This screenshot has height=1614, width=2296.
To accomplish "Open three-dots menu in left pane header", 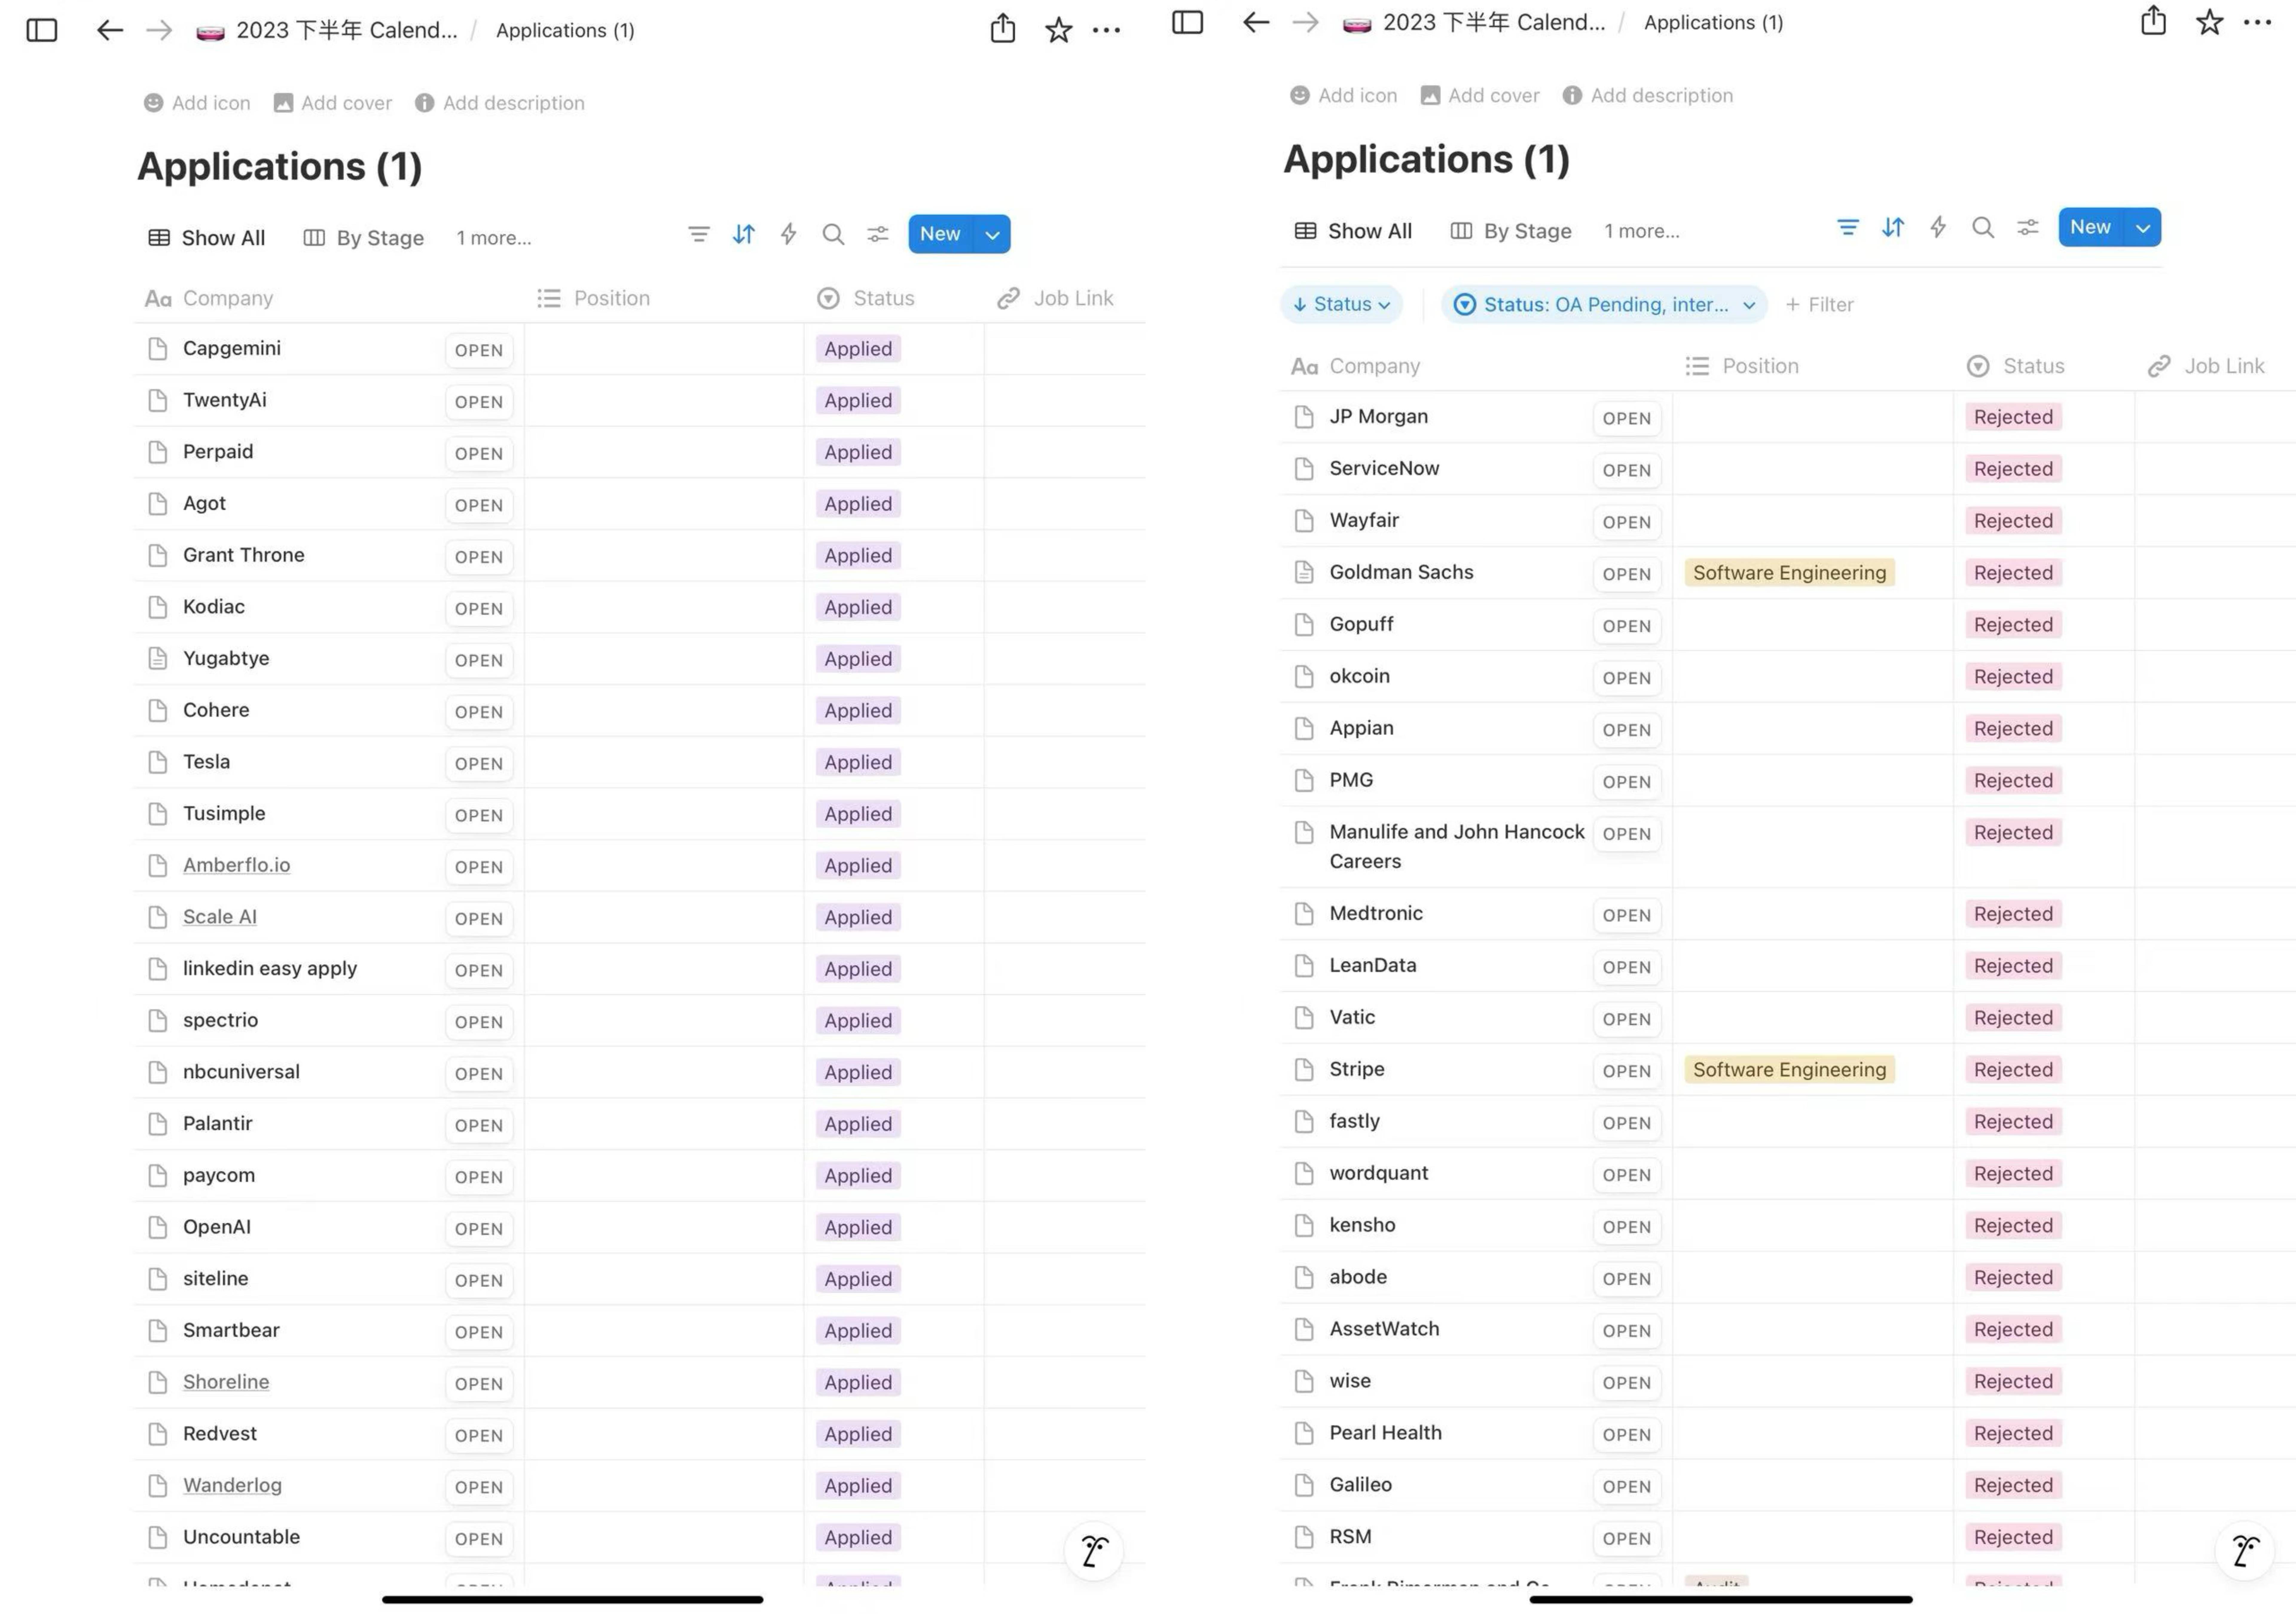I will 1106,30.
